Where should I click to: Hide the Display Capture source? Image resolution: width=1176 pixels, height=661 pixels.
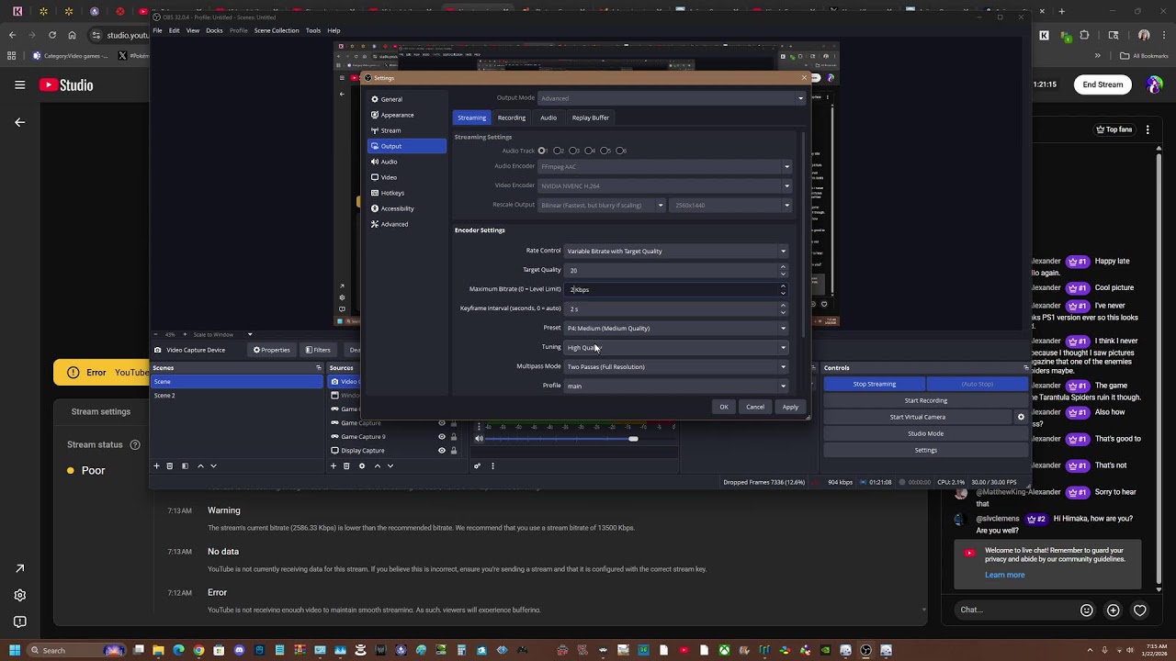tap(442, 451)
